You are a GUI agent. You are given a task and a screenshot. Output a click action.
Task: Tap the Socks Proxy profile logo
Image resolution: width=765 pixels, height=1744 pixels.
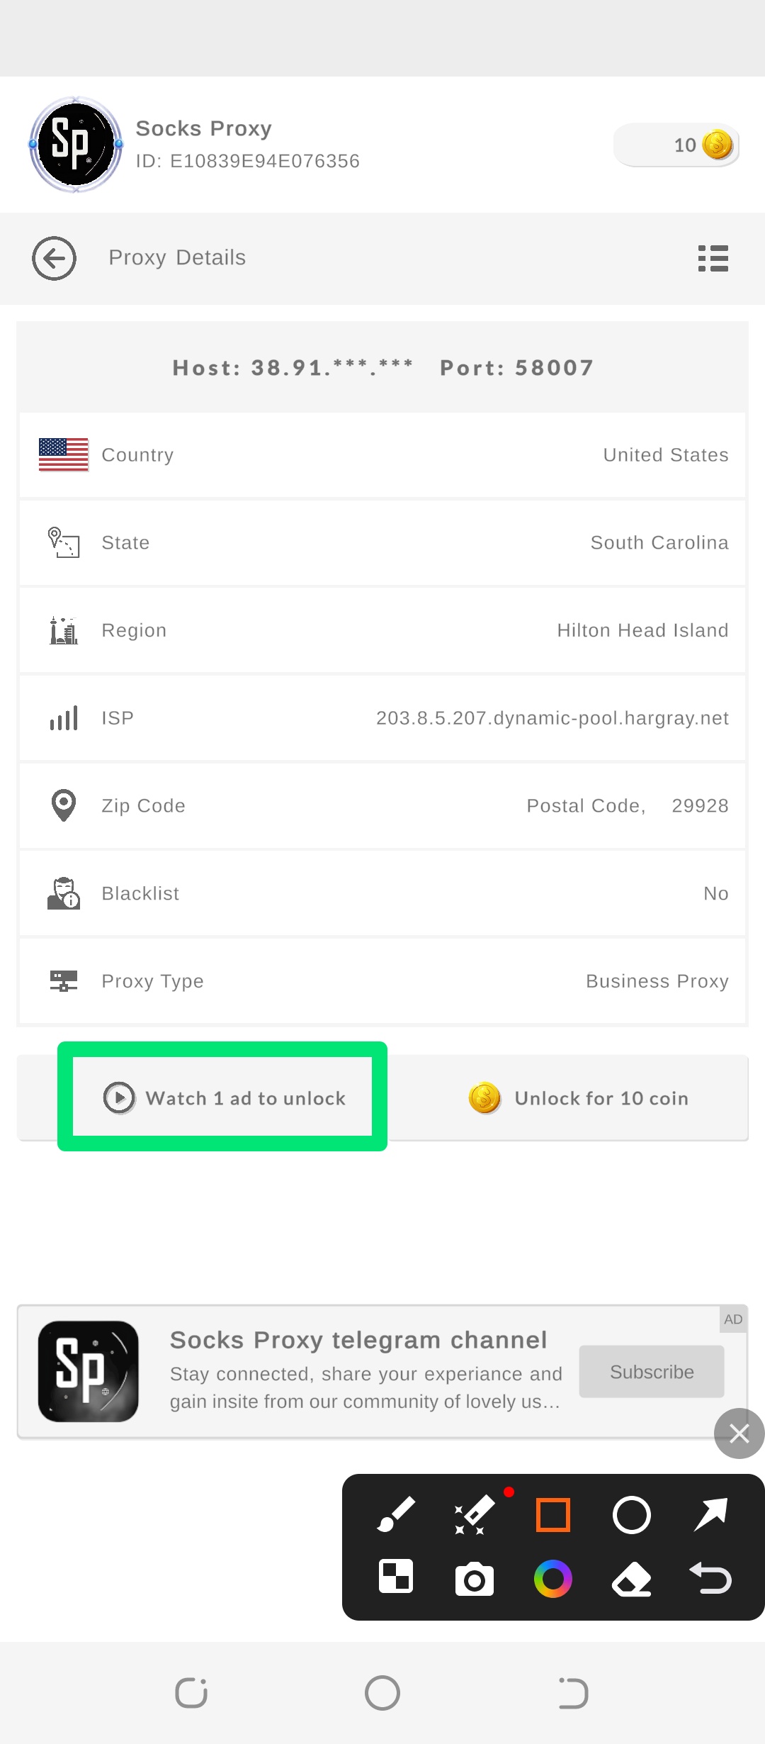[76, 145]
